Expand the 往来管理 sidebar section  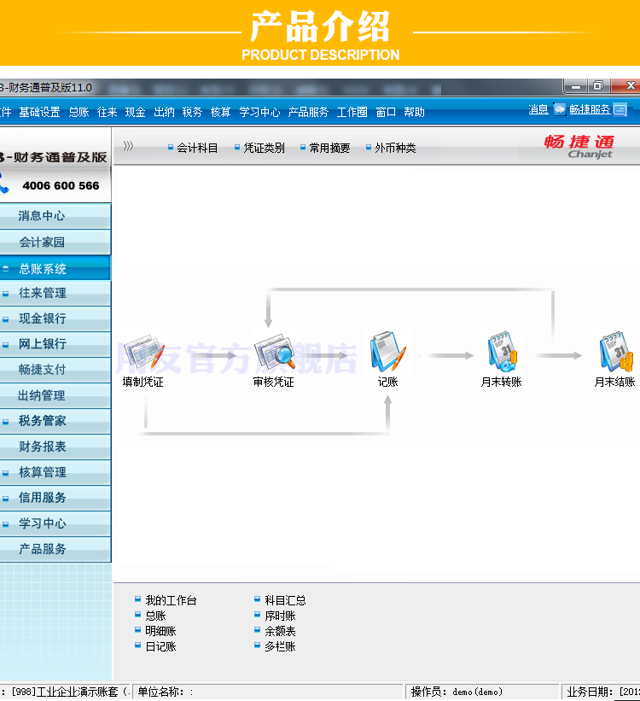pos(55,293)
